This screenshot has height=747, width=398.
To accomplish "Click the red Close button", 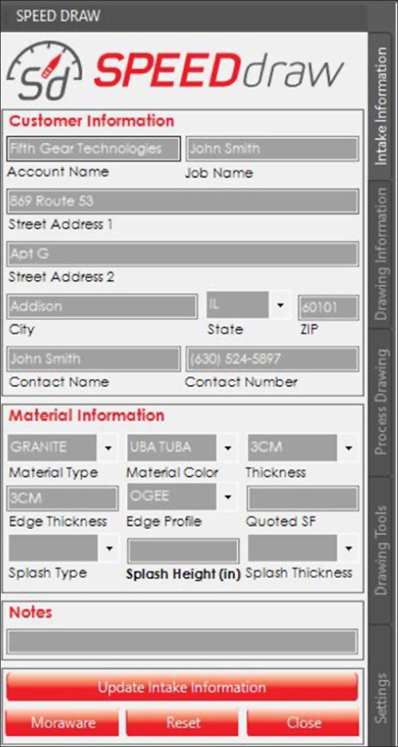I will point(303,723).
